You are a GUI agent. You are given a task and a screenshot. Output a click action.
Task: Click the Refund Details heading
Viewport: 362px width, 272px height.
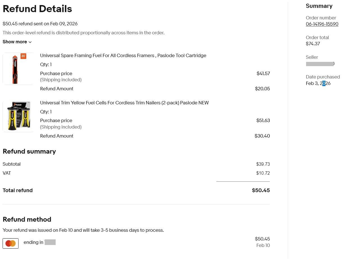coord(37,9)
